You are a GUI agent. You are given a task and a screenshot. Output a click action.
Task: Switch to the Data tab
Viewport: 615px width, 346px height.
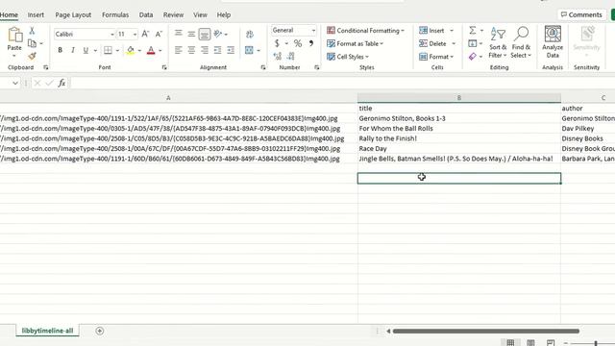click(x=146, y=15)
